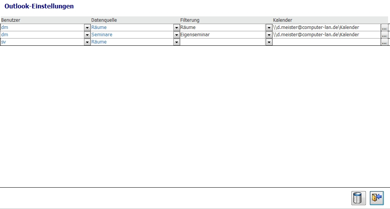Click ellipsis browse button in Seminare row
The width and height of the screenshot is (390, 209).
point(384,35)
